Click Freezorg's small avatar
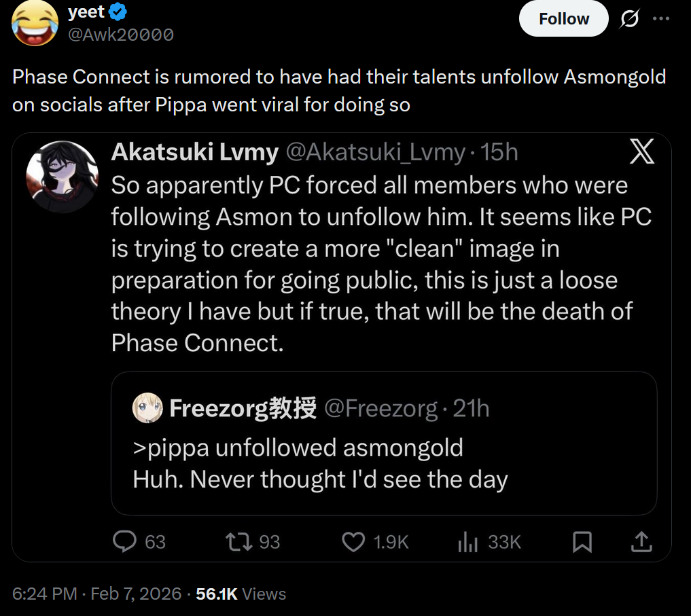 pyautogui.click(x=147, y=407)
